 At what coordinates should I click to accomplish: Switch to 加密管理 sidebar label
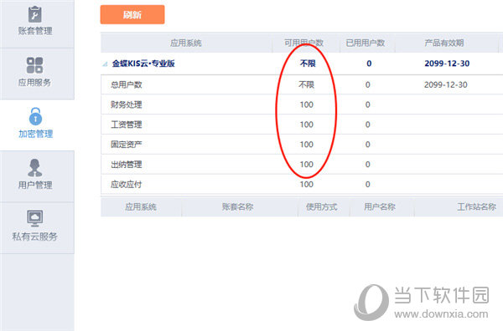[35, 134]
